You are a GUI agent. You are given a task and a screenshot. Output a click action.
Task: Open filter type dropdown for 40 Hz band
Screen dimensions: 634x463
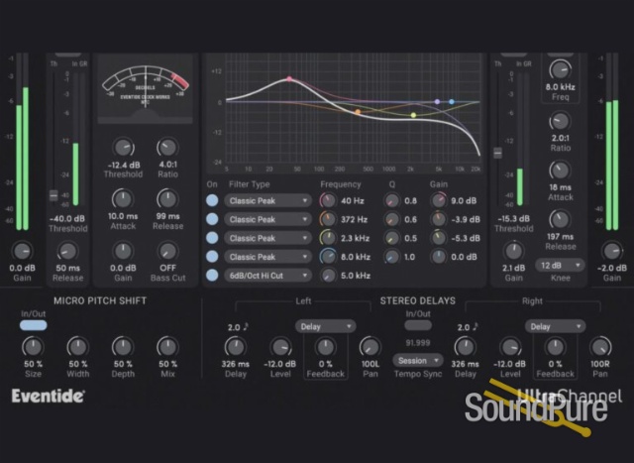pos(267,200)
